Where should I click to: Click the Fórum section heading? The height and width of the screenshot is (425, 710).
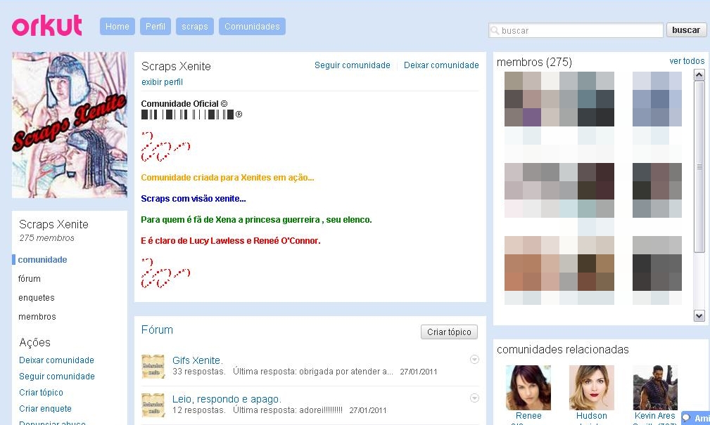pos(157,329)
